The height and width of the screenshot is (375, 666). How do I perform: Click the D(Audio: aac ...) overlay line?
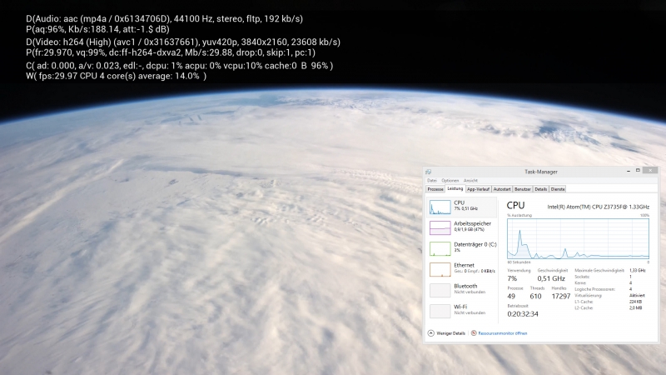pos(164,18)
